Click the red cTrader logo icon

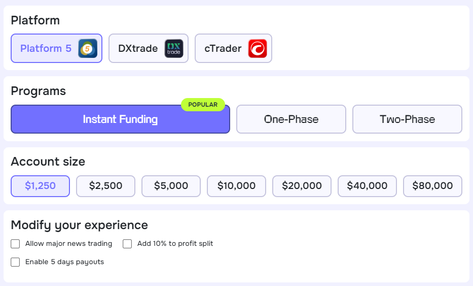(258, 49)
